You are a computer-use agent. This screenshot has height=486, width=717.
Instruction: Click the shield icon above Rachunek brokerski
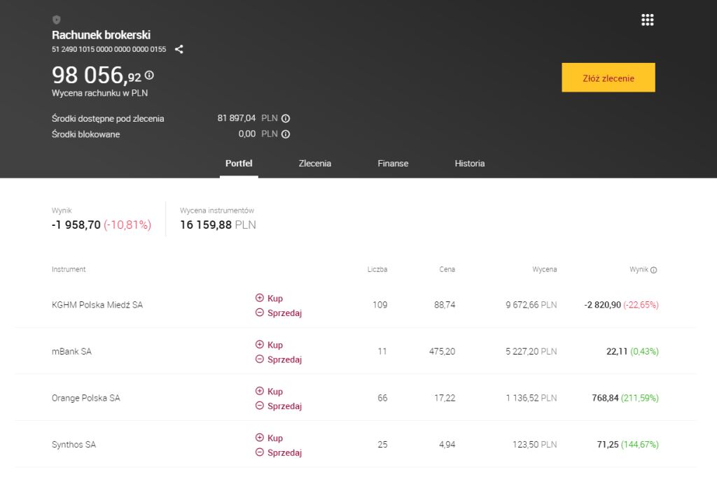57,20
